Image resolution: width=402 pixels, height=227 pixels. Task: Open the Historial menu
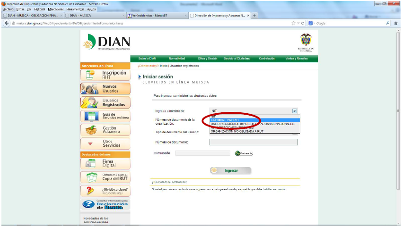click(x=39, y=9)
